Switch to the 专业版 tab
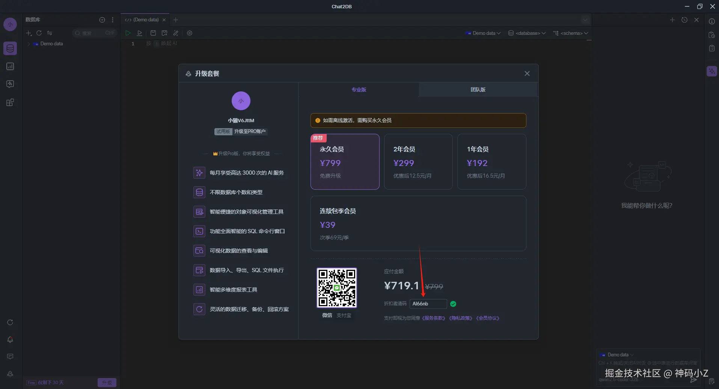The height and width of the screenshot is (389, 719). [359, 90]
